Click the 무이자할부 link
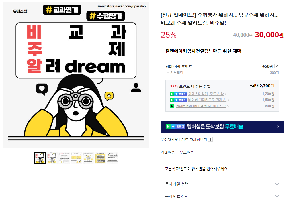The width and height of the screenshot is (289, 203). (x=169, y=139)
